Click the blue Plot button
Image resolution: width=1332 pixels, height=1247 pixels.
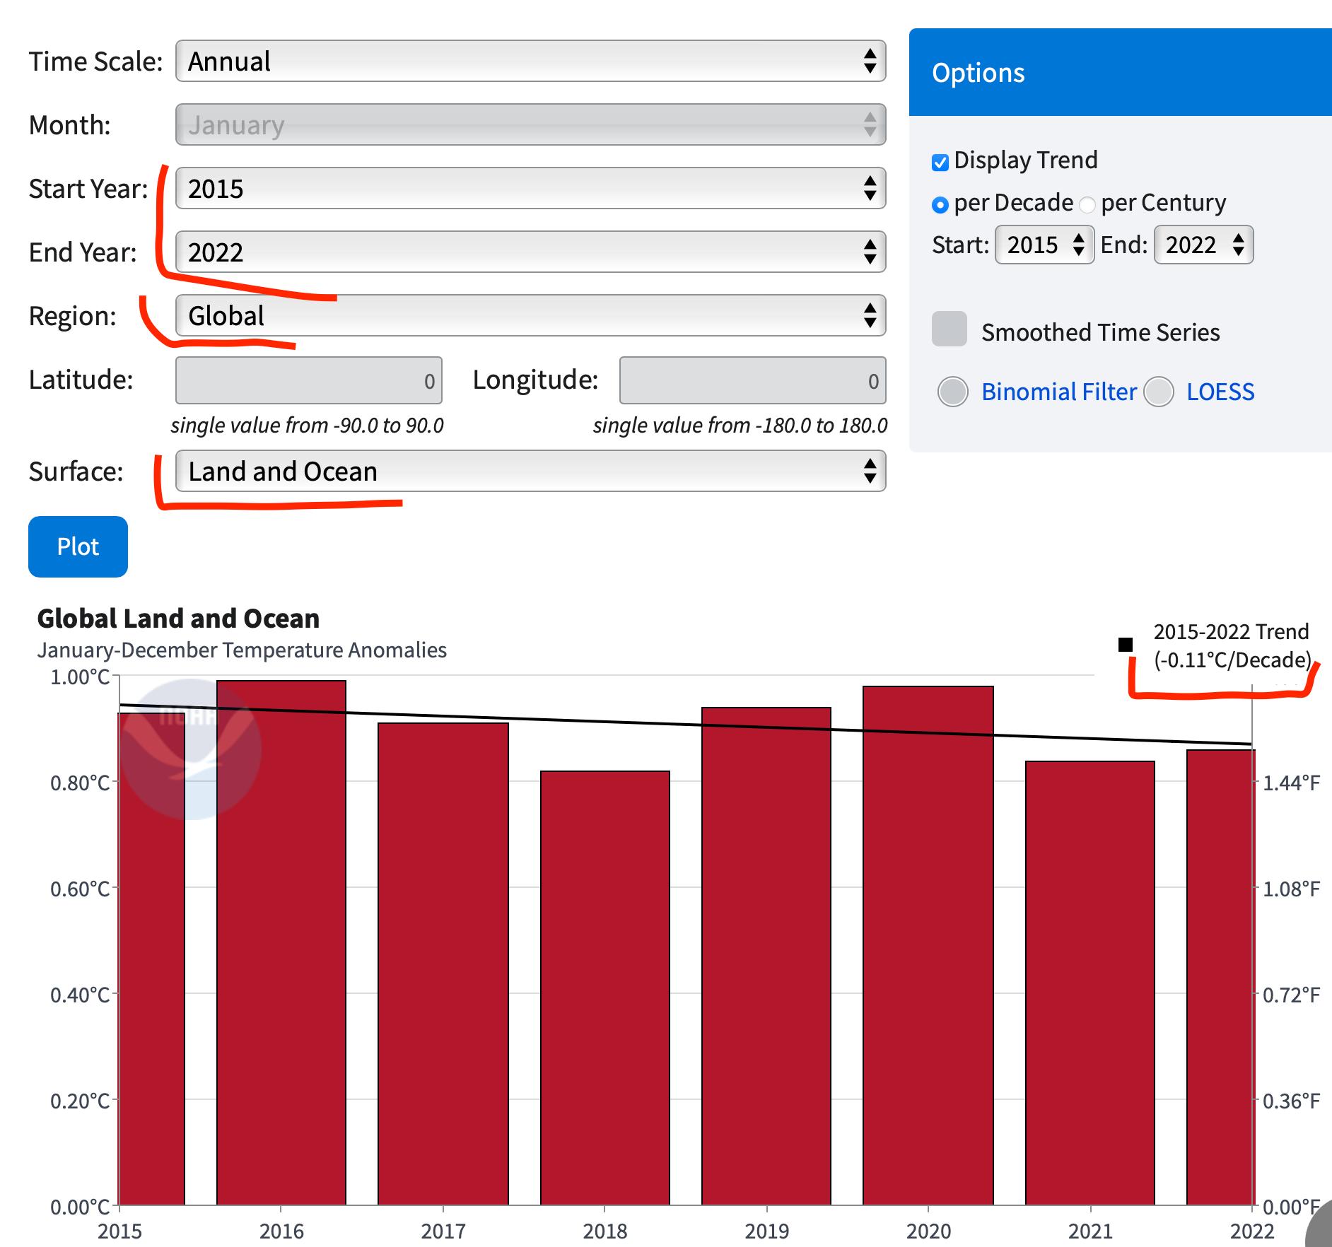78,546
